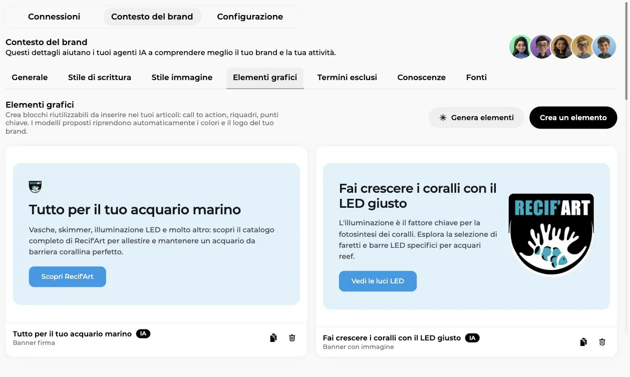
Task: Copy the 'Tutto per il tuo acquario marino' element
Action: [273, 338]
